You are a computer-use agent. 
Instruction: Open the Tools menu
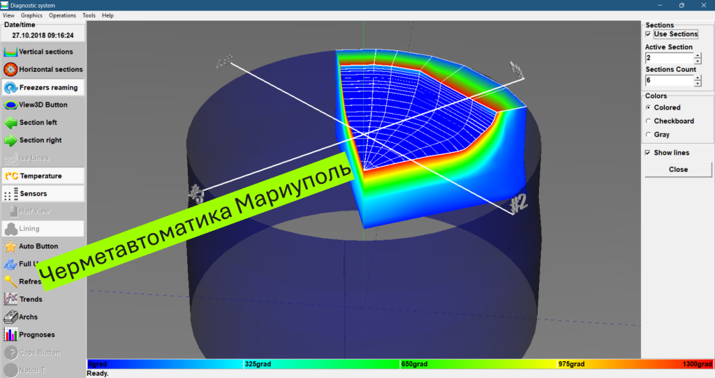[x=89, y=15]
